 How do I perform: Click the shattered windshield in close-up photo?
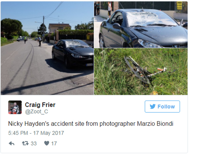tap(143, 19)
